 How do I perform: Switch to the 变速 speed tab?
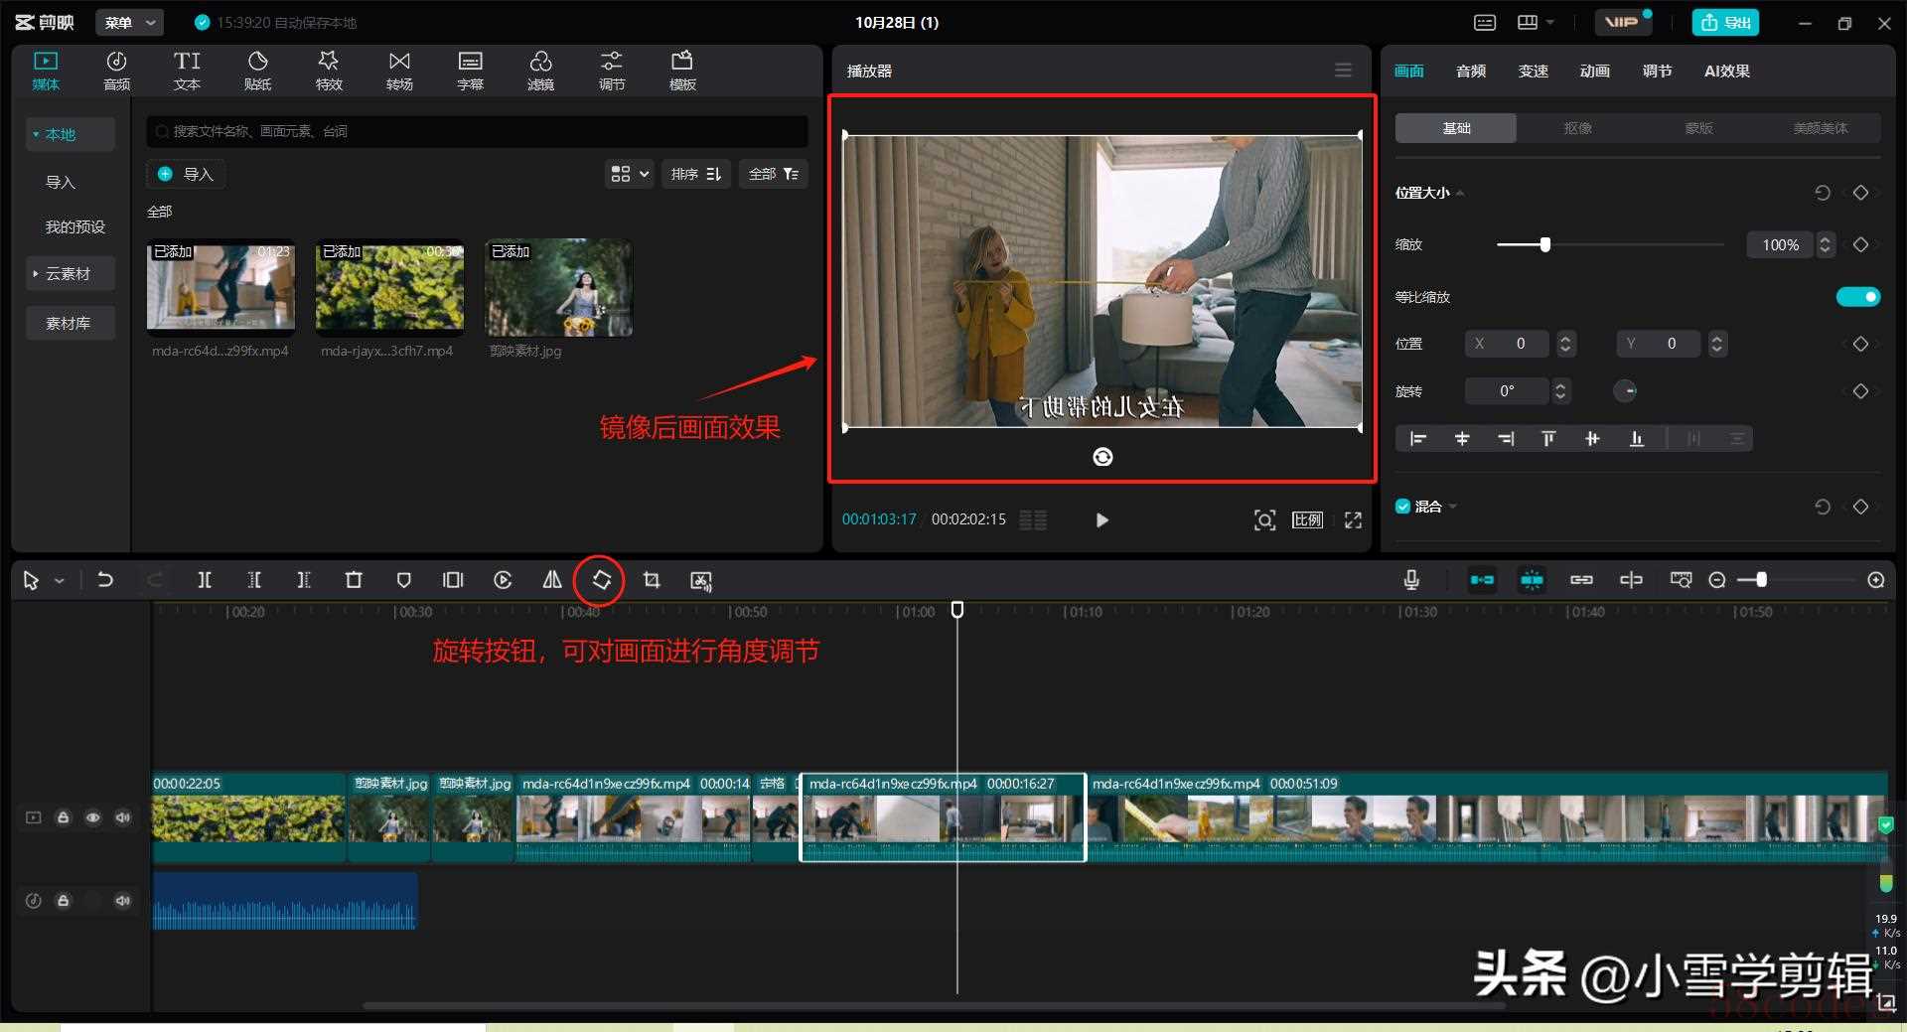[1533, 71]
